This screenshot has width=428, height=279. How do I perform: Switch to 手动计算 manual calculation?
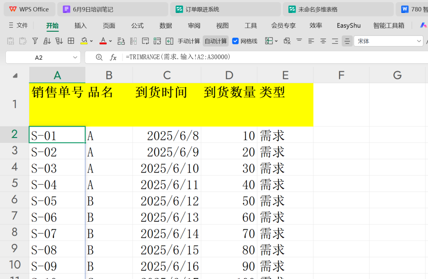point(189,41)
